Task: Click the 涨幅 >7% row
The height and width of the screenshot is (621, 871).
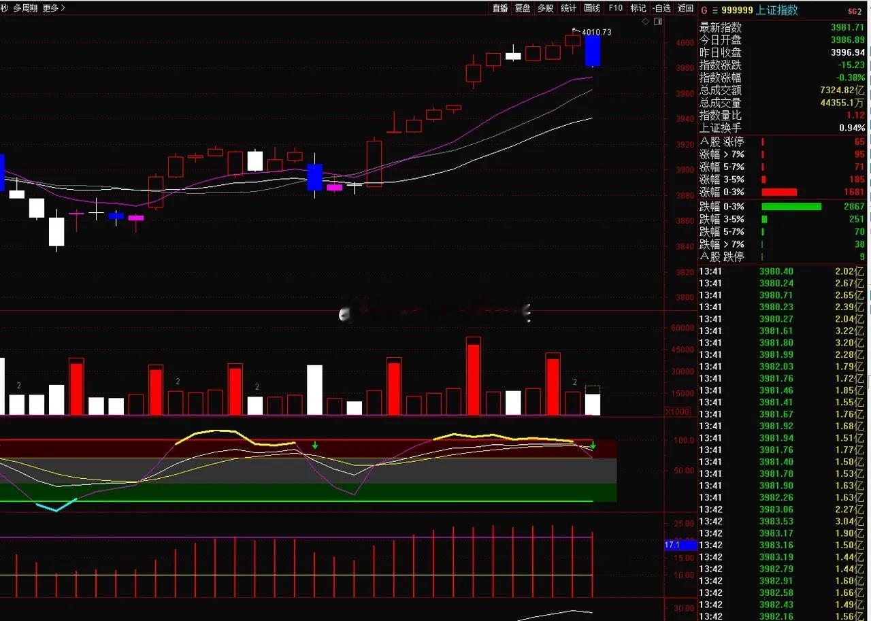Action: 783,154
